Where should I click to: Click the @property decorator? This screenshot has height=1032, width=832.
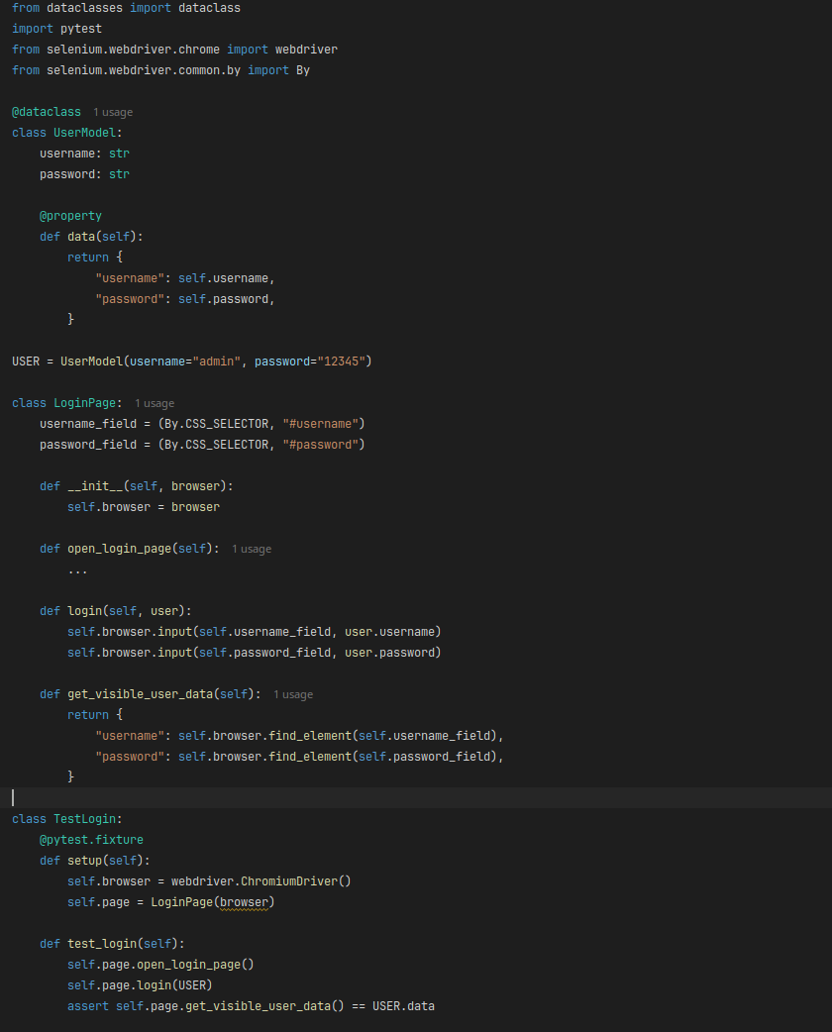[x=70, y=216]
